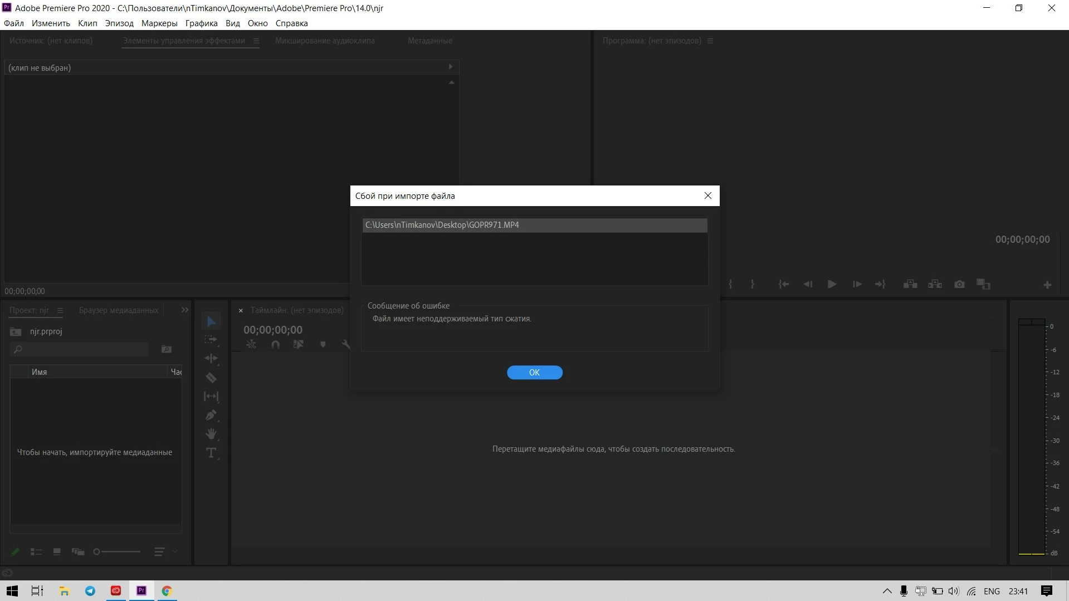Expand the arrow beside (клип не выбран)
Image resolution: width=1069 pixels, height=601 pixels.
451,67
